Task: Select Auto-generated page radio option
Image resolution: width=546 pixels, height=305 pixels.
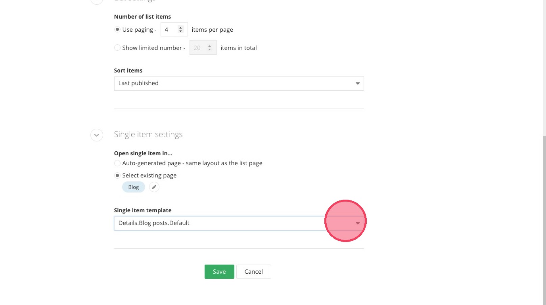Action: [x=117, y=163]
